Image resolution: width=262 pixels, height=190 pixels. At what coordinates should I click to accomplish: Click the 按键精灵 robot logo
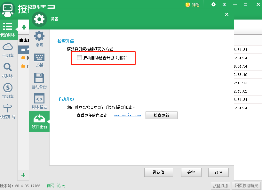click(8, 9)
